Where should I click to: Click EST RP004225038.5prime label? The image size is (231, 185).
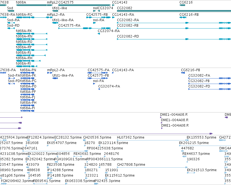click(x=105, y=148)
